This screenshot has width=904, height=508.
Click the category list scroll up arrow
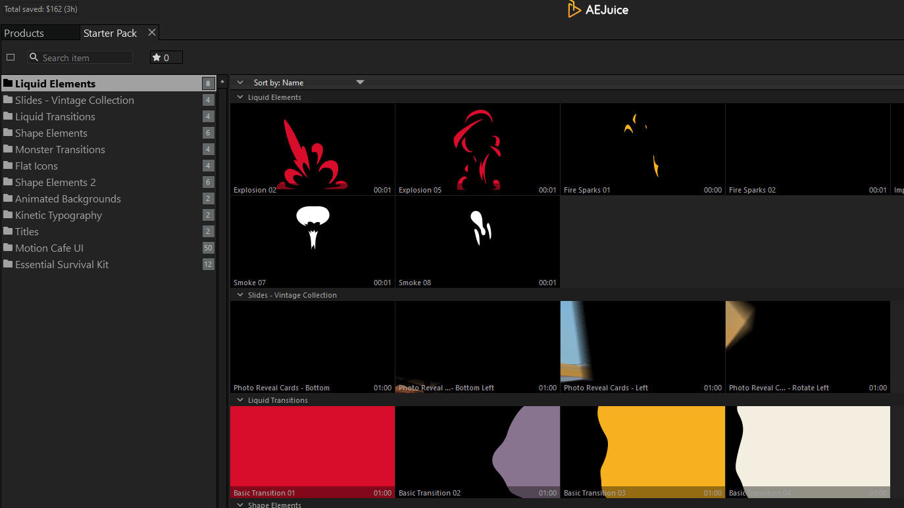tap(222, 81)
